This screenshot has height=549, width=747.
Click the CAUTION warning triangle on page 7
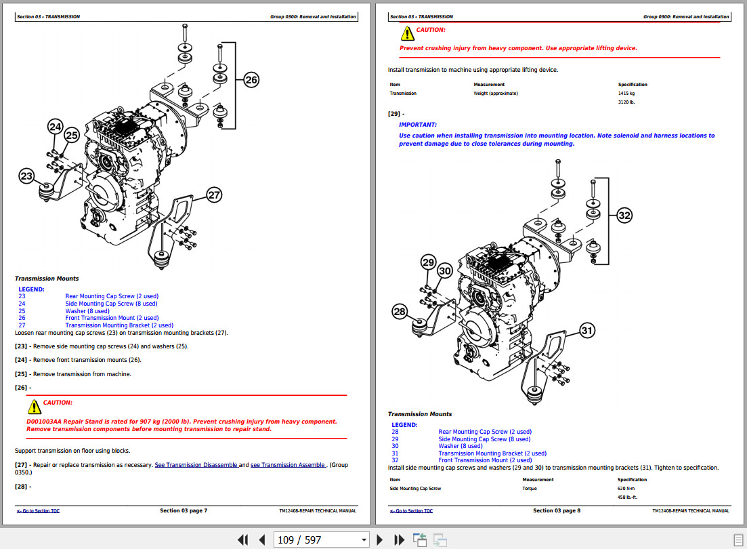tap(35, 407)
